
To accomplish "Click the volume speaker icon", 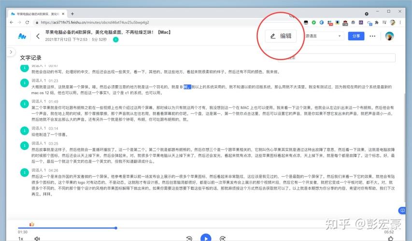I will click(37, 239).
